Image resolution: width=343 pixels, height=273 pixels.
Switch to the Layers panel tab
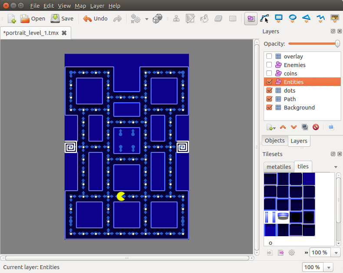coord(299,141)
